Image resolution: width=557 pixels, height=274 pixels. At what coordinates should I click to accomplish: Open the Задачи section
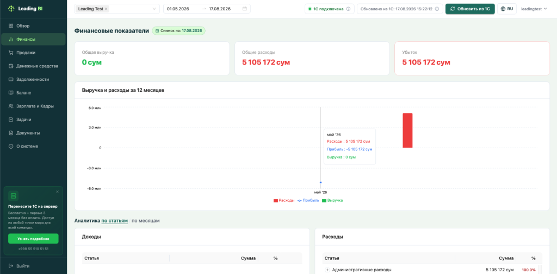point(33,119)
